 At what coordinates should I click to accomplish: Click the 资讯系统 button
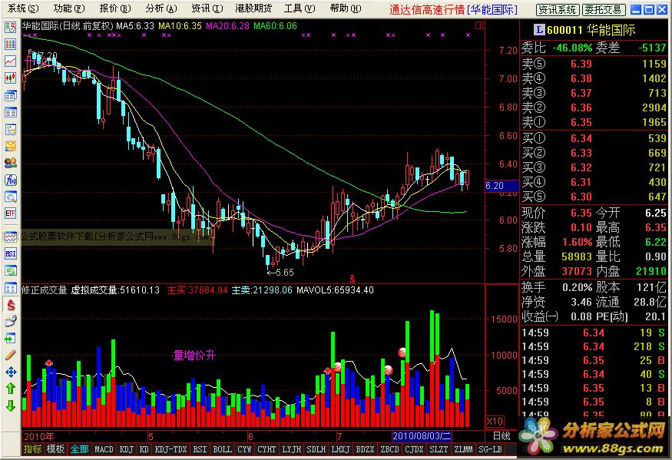558,9
